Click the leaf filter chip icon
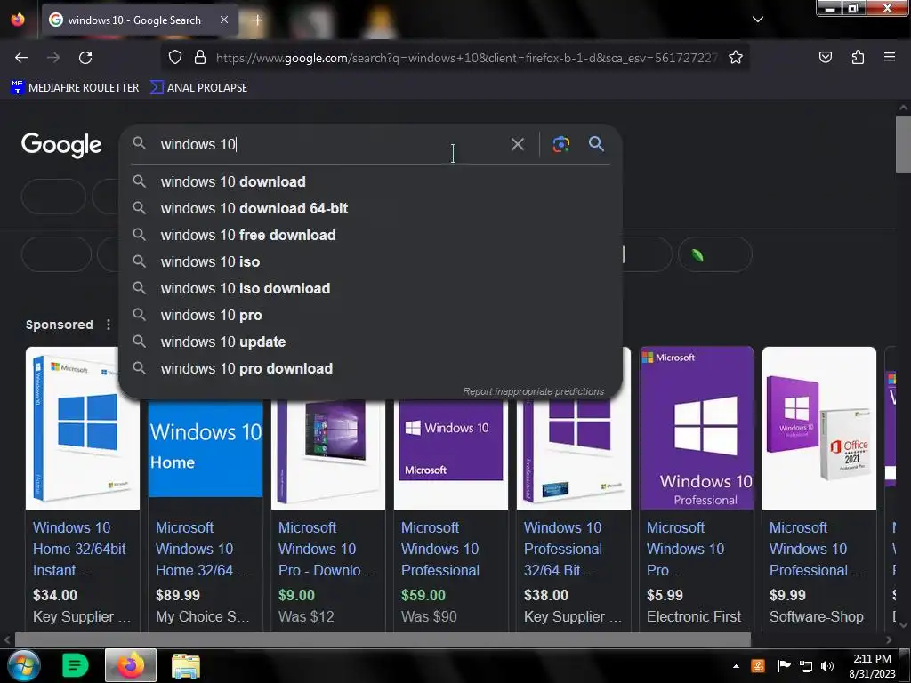 tap(697, 254)
